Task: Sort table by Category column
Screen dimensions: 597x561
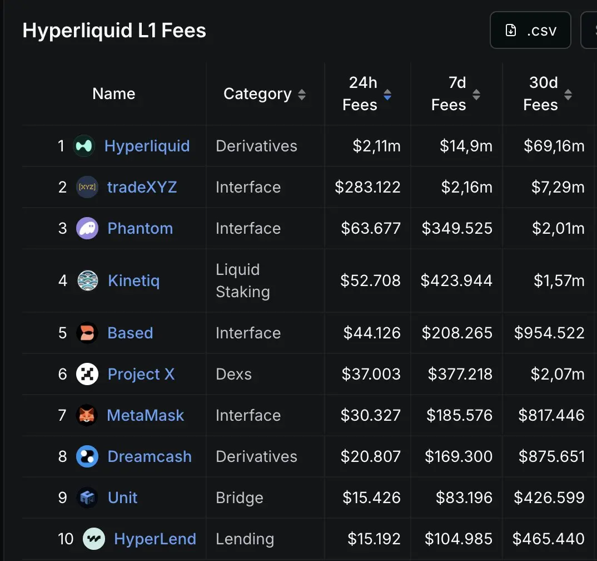Action: pyautogui.click(x=302, y=95)
